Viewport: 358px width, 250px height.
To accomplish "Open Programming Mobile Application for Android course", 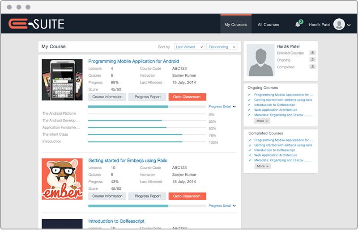I will (x=133, y=61).
